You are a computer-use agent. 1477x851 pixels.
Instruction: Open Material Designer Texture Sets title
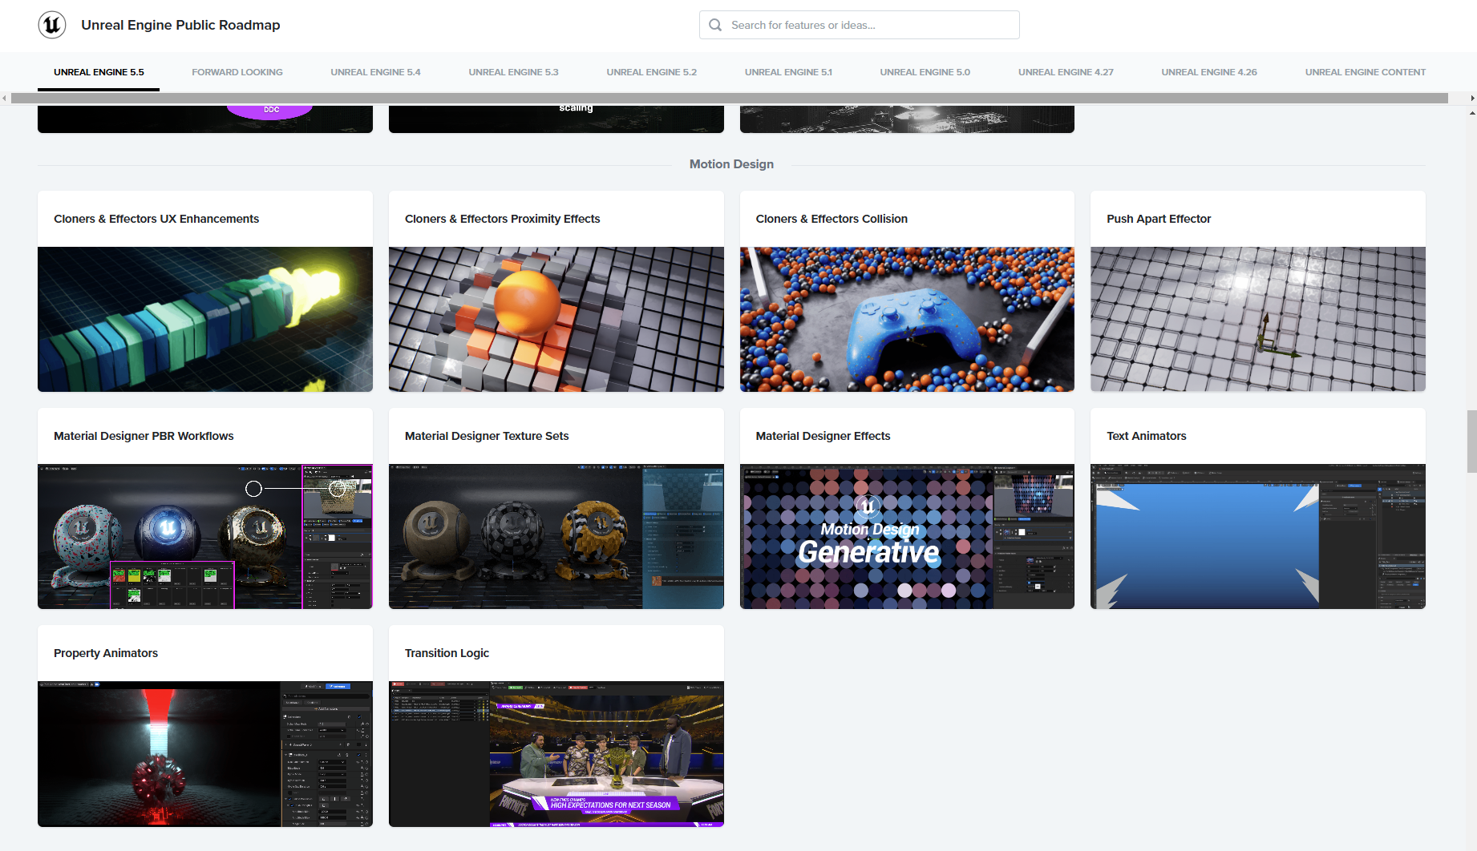point(487,436)
